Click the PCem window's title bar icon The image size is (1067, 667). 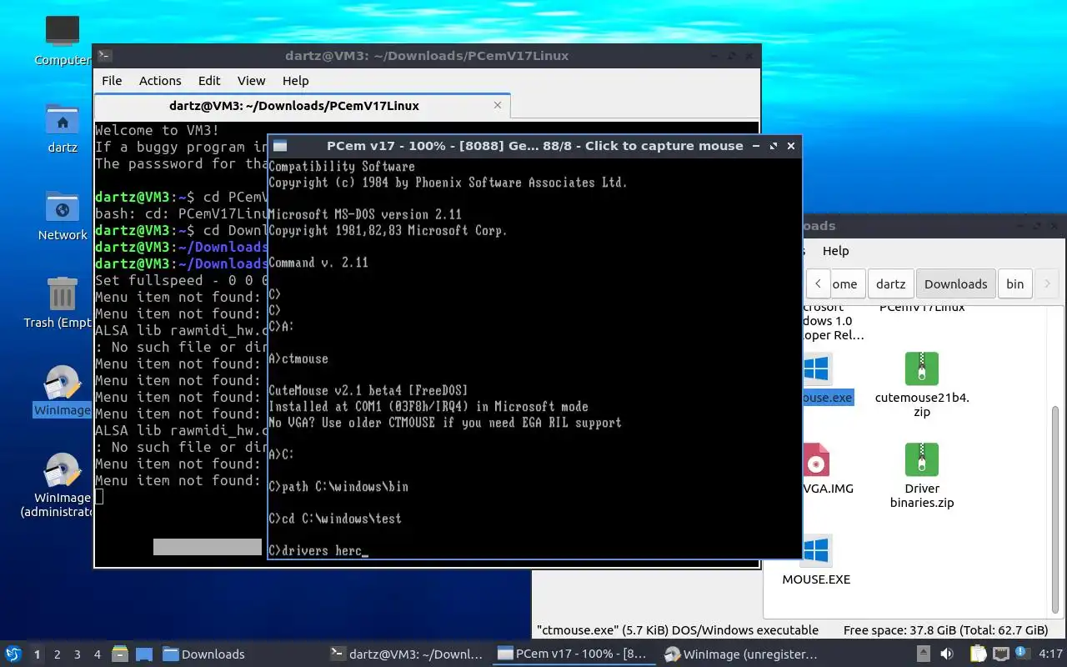280,146
